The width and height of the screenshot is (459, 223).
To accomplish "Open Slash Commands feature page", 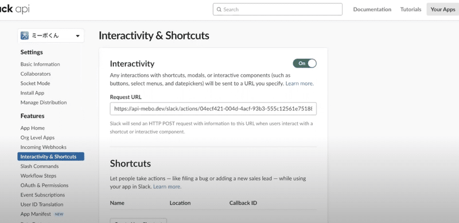I will (x=40, y=166).
